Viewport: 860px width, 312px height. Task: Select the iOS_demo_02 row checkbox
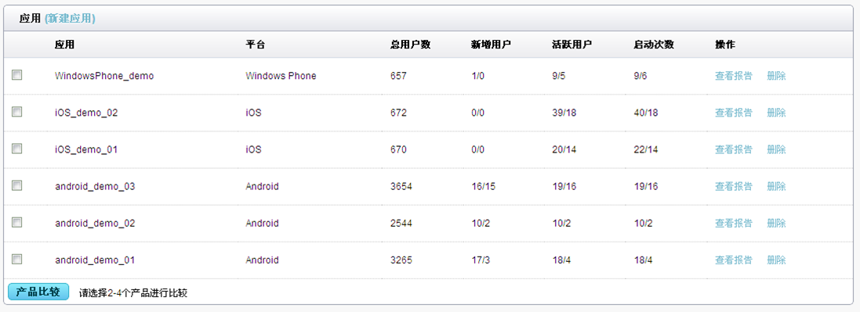click(x=17, y=112)
